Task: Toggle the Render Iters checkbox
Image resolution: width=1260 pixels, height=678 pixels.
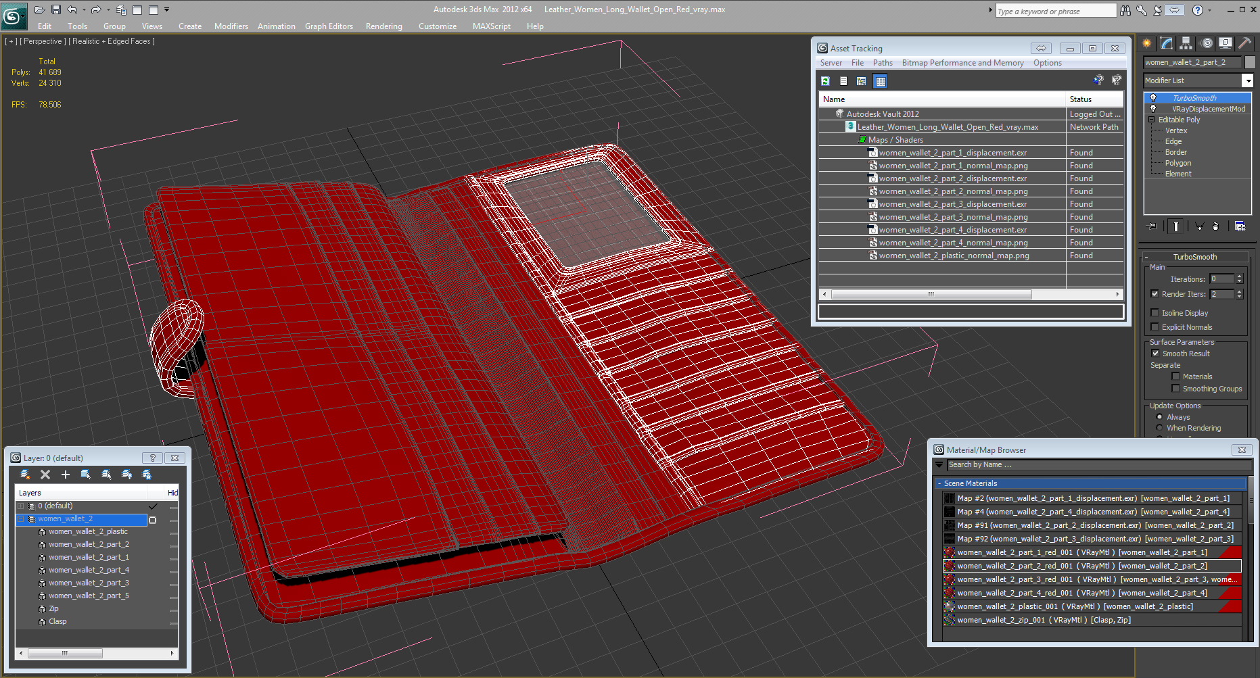Action: coord(1154,294)
